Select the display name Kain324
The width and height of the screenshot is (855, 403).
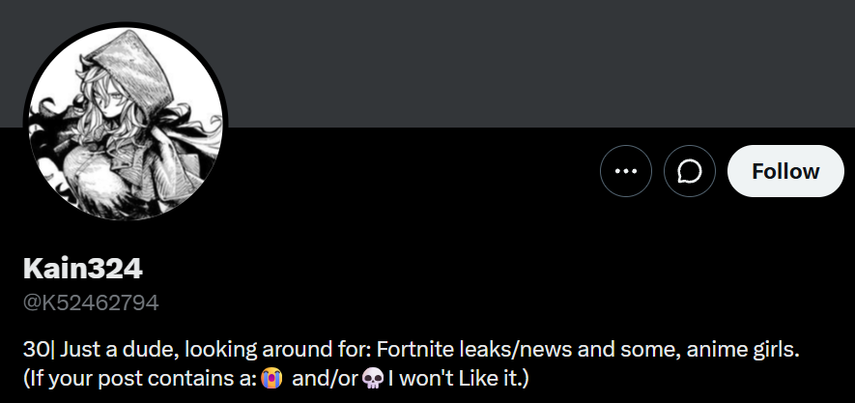83,269
